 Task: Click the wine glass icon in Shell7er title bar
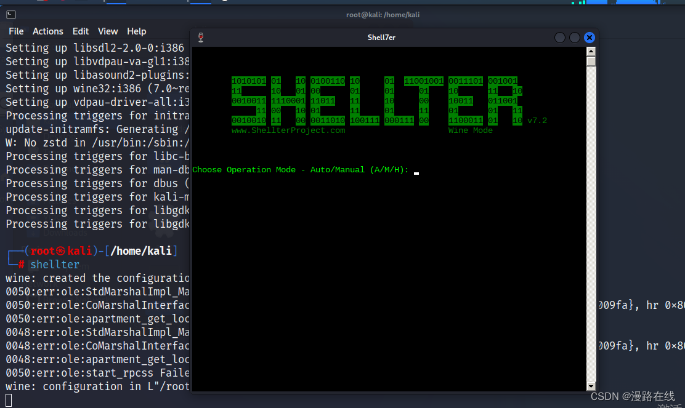pyautogui.click(x=201, y=38)
